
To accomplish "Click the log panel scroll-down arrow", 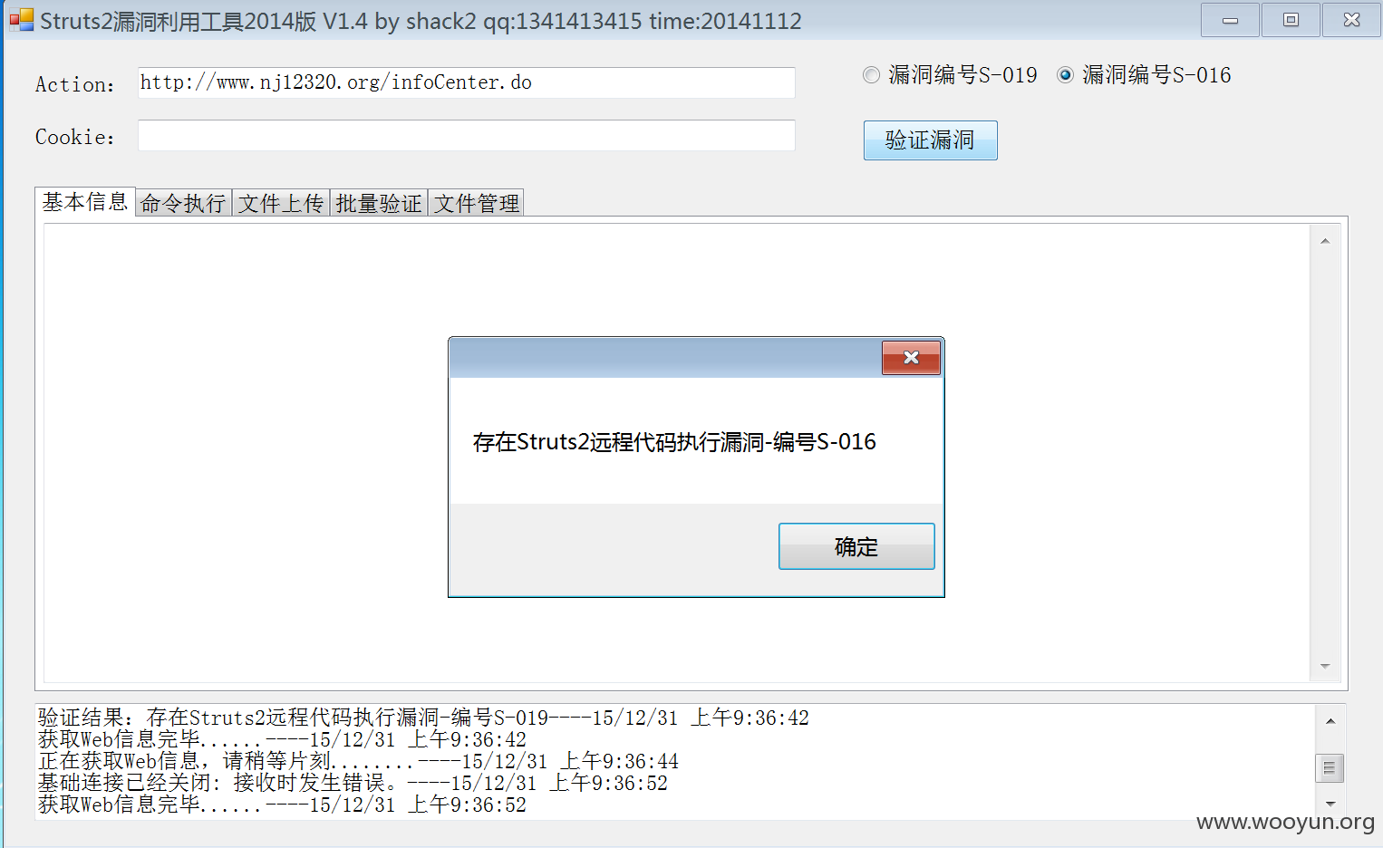I will pyautogui.click(x=1330, y=804).
